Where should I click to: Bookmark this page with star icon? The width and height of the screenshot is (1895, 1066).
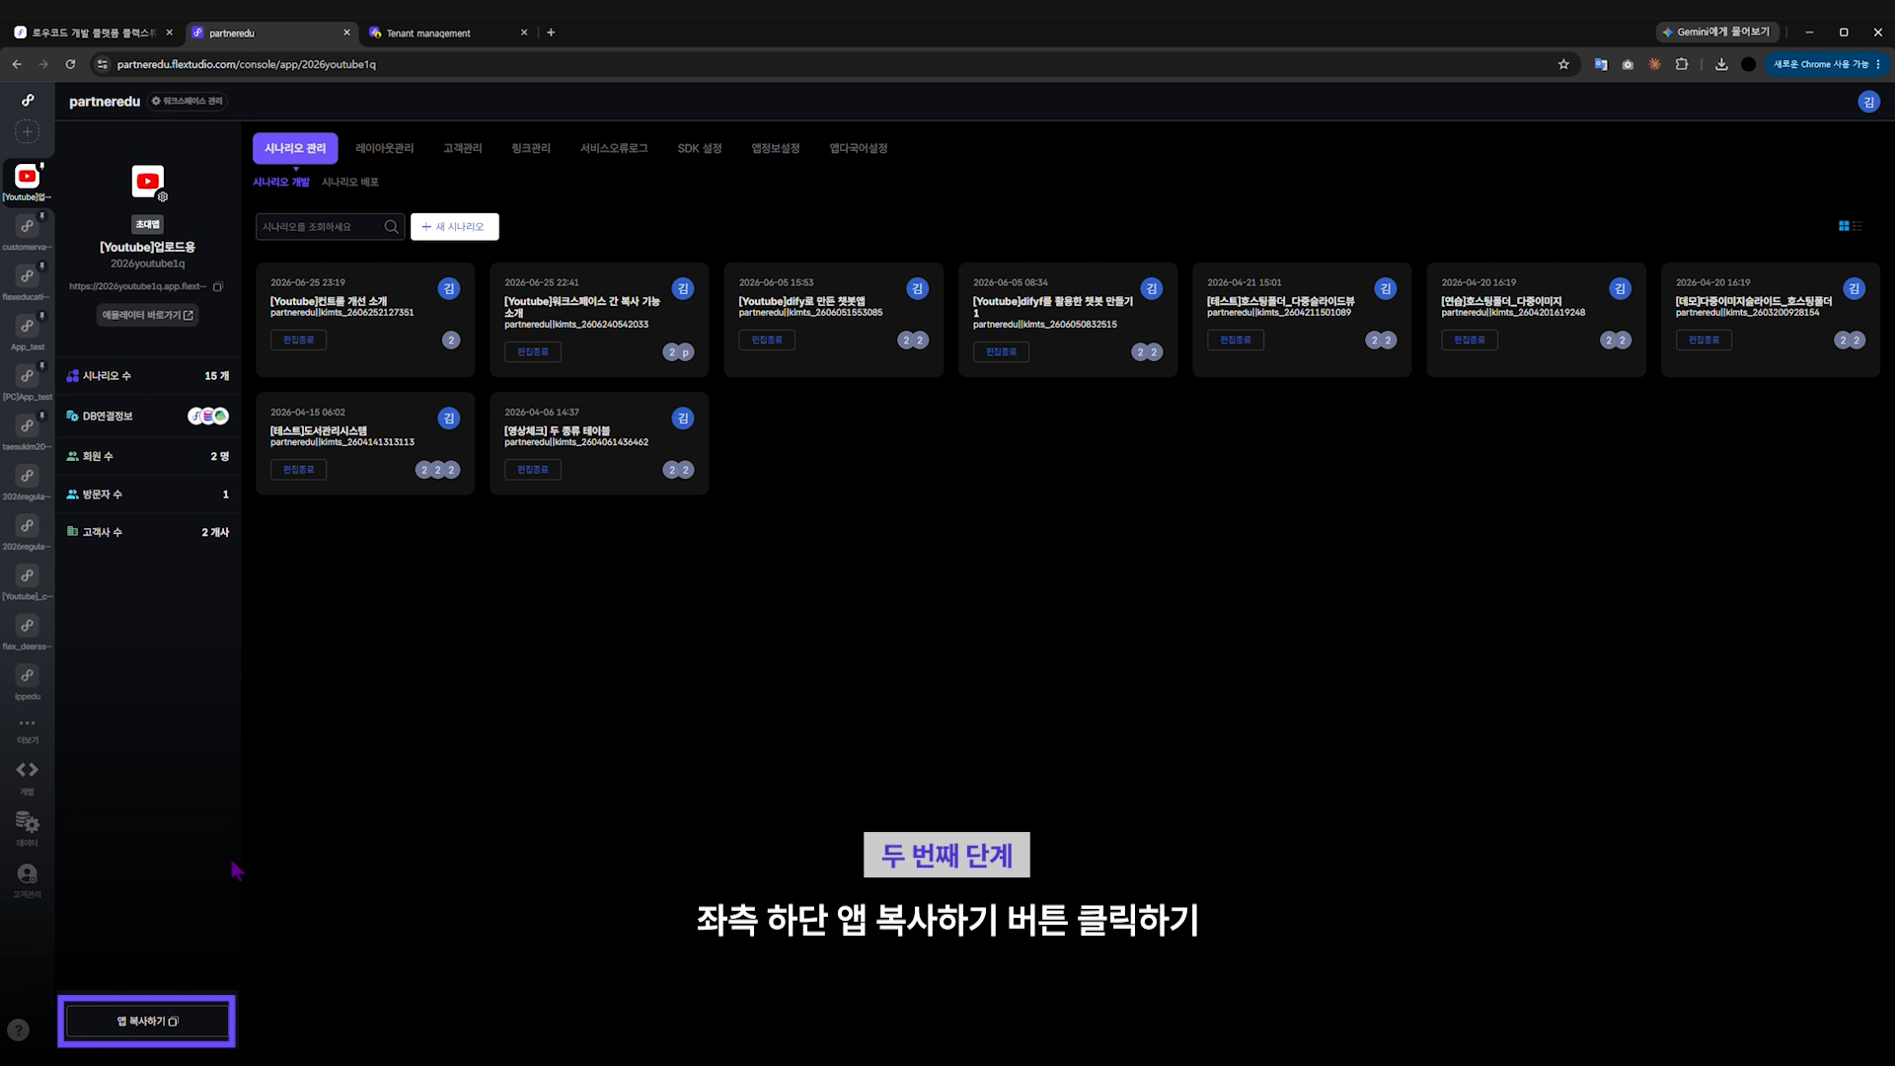(x=1563, y=64)
